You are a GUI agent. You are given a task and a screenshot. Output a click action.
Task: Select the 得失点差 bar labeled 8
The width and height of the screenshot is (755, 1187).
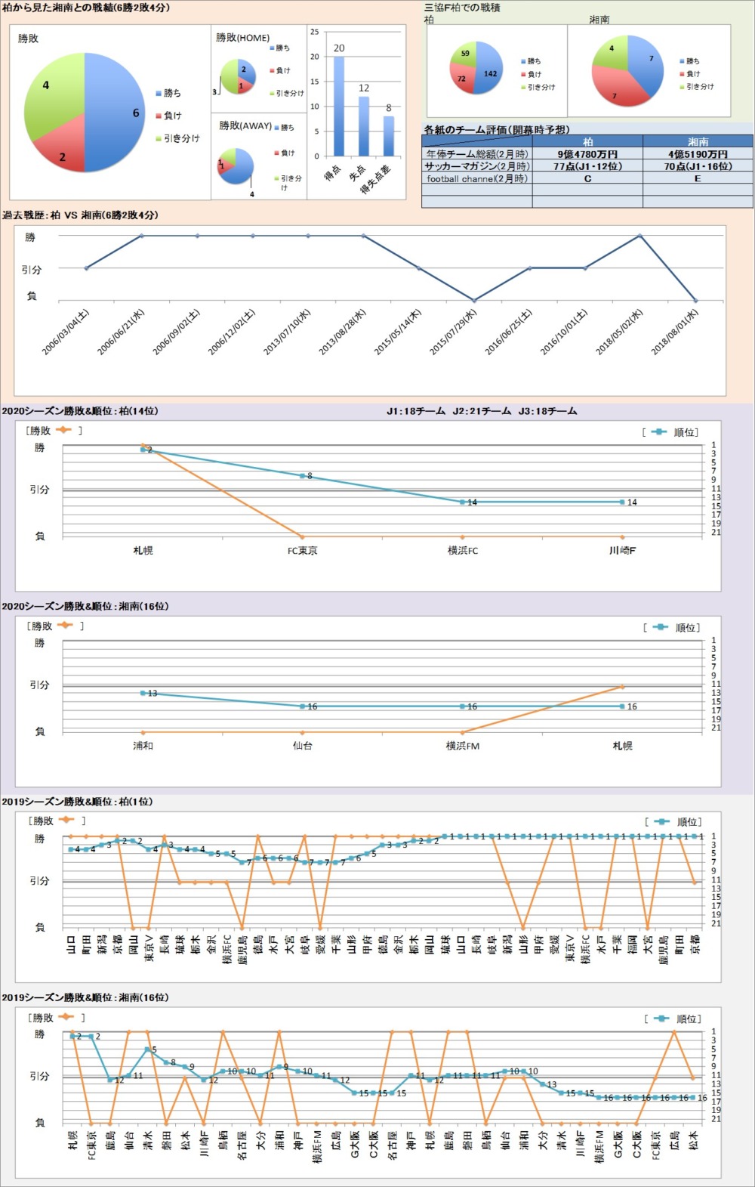(389, 135)
